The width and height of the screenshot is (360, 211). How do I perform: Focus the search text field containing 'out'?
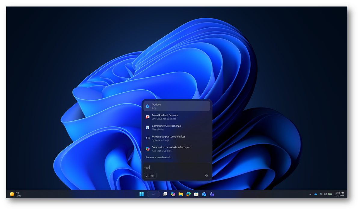tap(174, 167)
